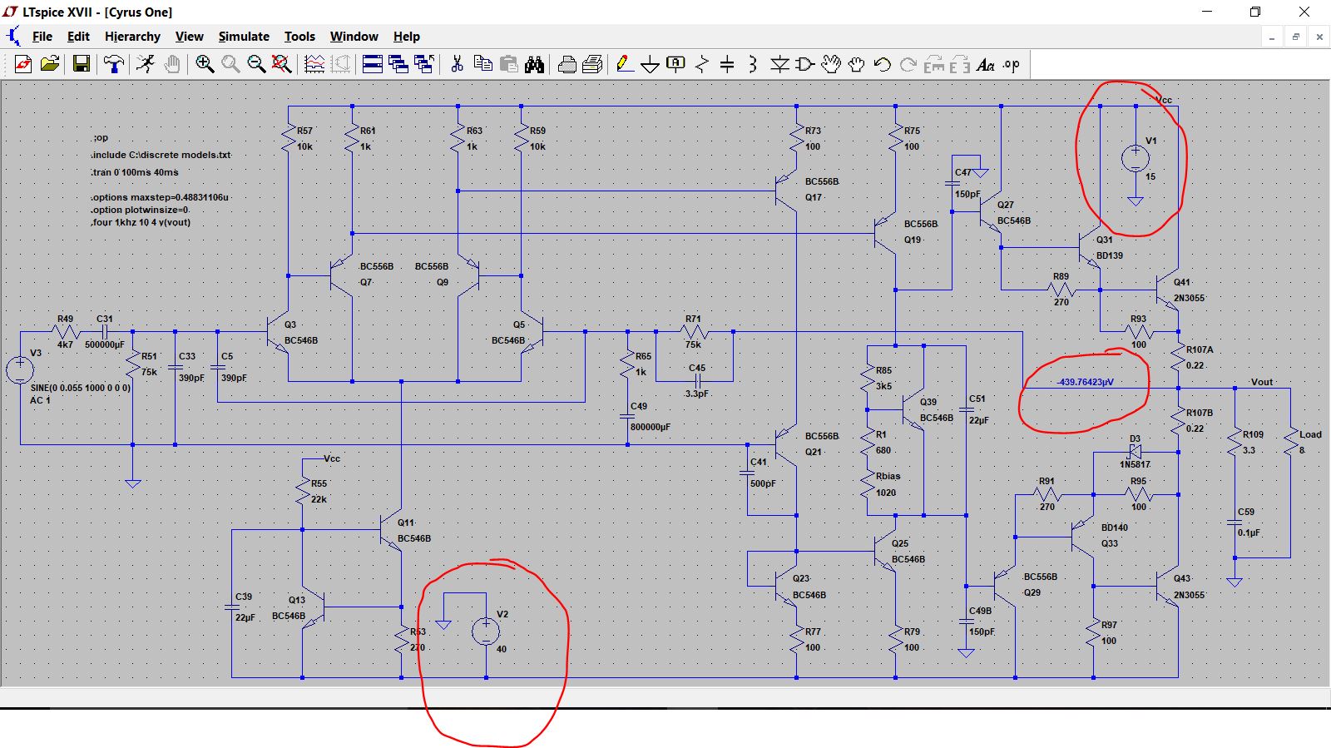Open the Window menu
Screen dimensions: 1331x748
354,37
